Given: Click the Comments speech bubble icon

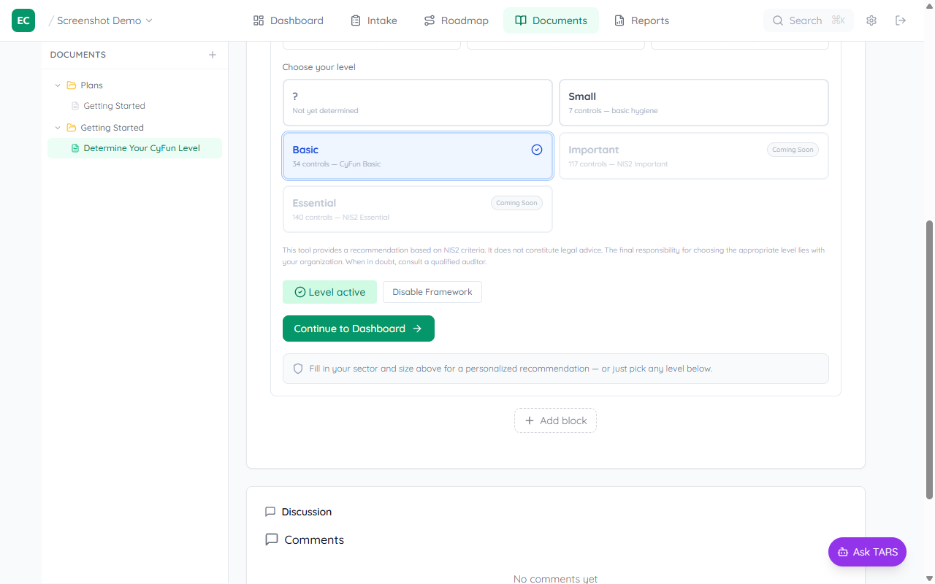Looking at the screenshot, I should (271, 539).
